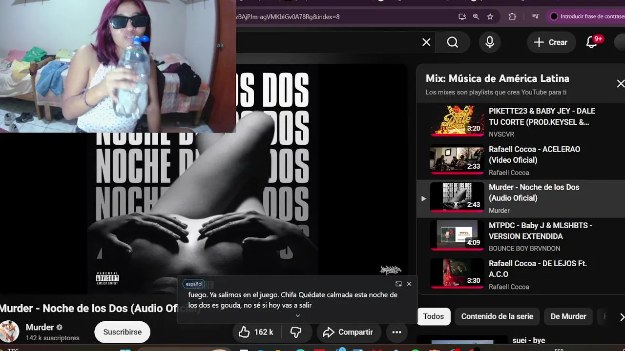This screenshot has height=351, width=625.
Task: Close the live caption overlay
Action: [x=409, y=284]
